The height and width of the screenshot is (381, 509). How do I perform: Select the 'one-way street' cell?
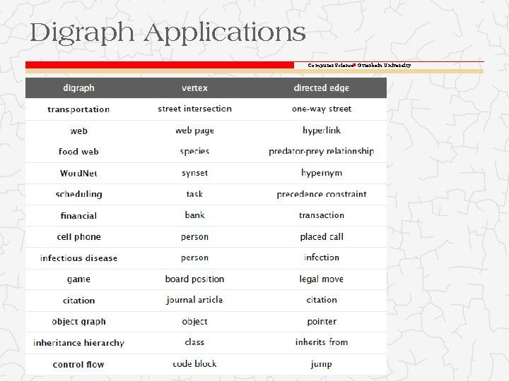(x=322, y=109)
